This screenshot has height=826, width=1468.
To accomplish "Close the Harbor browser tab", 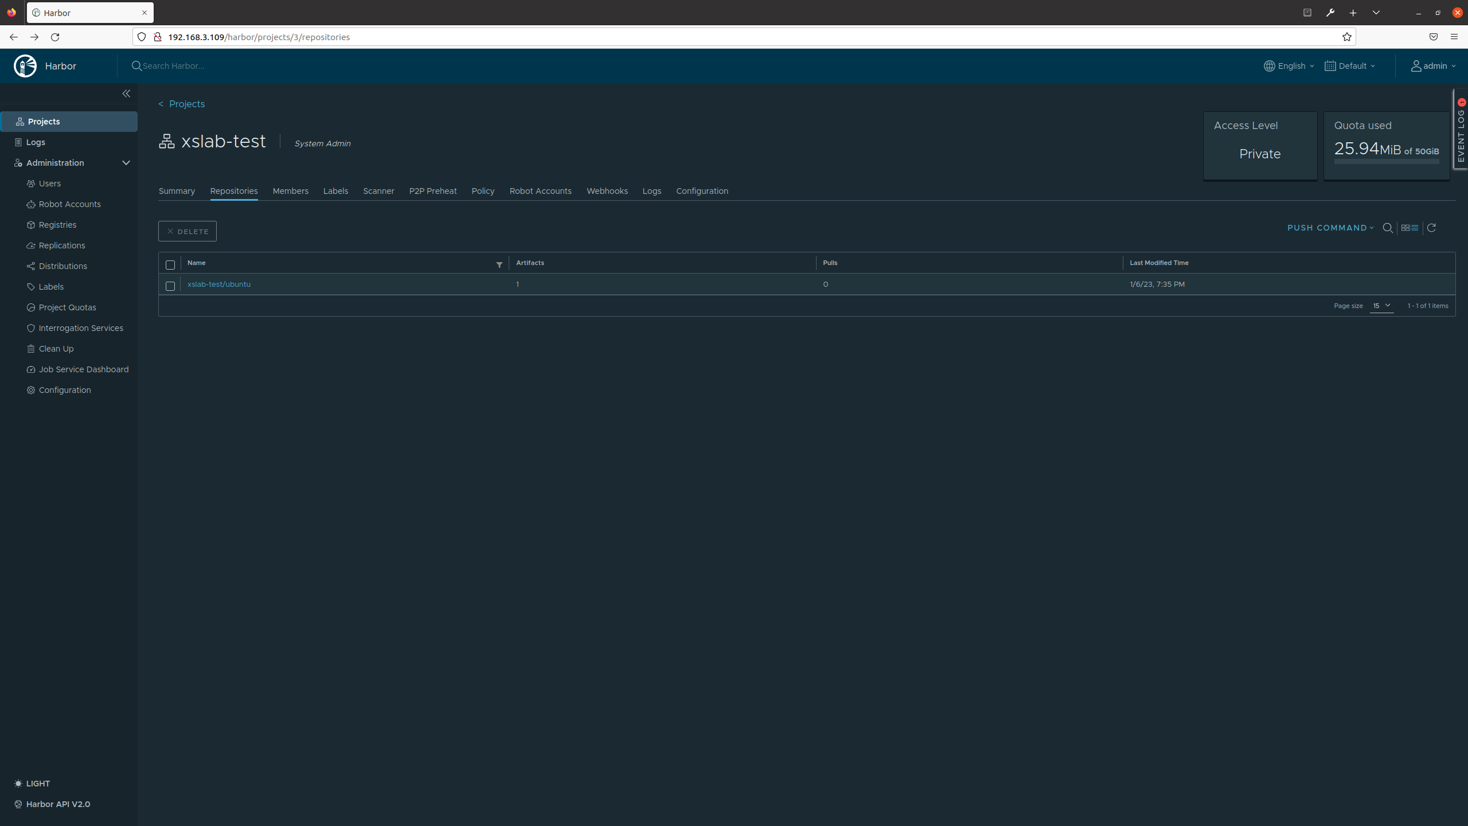I will pos(145,13).
